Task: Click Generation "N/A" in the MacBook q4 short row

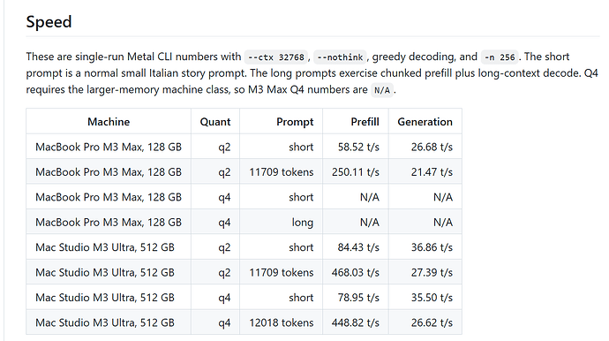Action: click(443, 197)
